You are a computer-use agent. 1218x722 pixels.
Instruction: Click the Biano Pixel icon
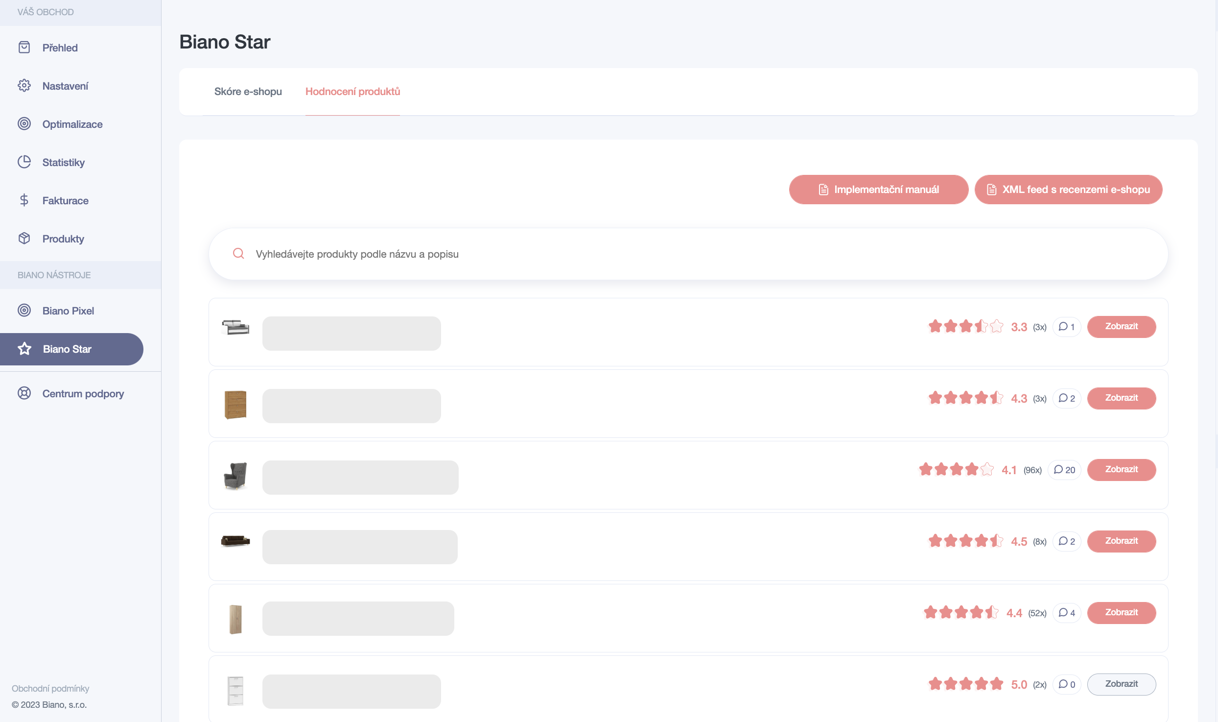[x=24, y=311]
